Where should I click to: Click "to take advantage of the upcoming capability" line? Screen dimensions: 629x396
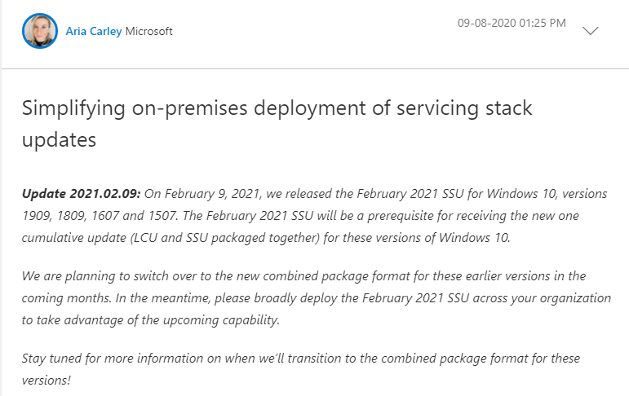tap(151, 320)
